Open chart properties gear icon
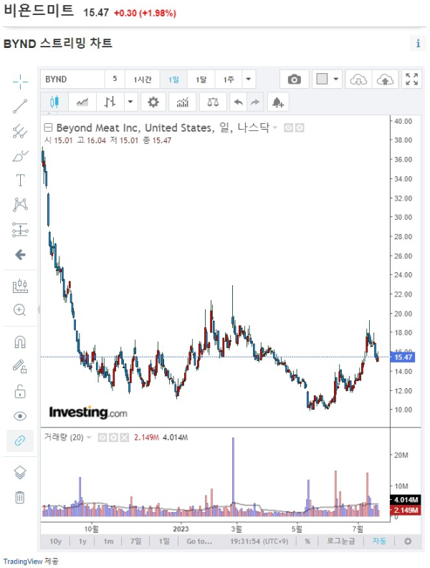430x568 pixels. [153, 102]
